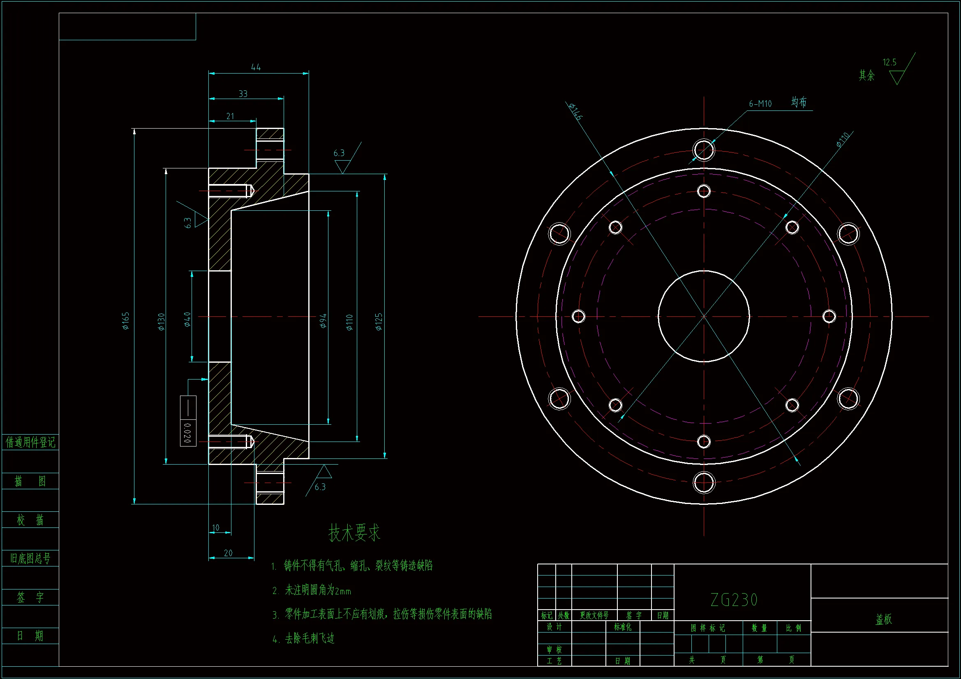The image size is (961, 679).
Task: Select the 标准化 title block cell
Action: click(x=622, y=627)
